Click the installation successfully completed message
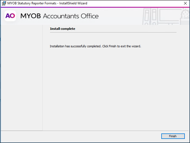This screenshot has width=190, height=143. [95, 46]
